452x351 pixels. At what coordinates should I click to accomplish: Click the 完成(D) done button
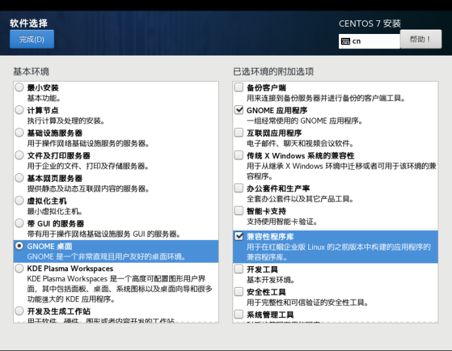[x=31, y=39]
